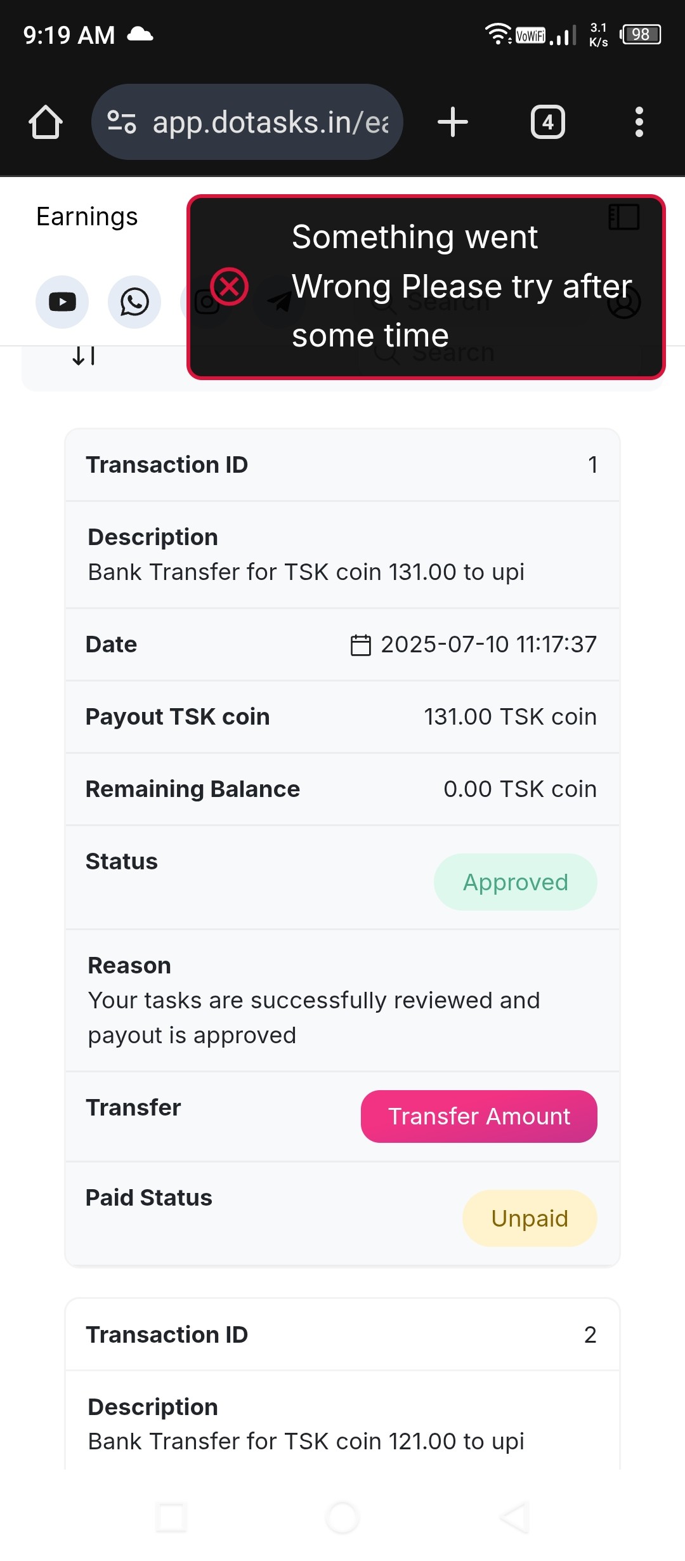Open the WhatsApp social icon
Image resolution: width=685 pixels, height=1561 pixels.
click(x=134, y=302)
